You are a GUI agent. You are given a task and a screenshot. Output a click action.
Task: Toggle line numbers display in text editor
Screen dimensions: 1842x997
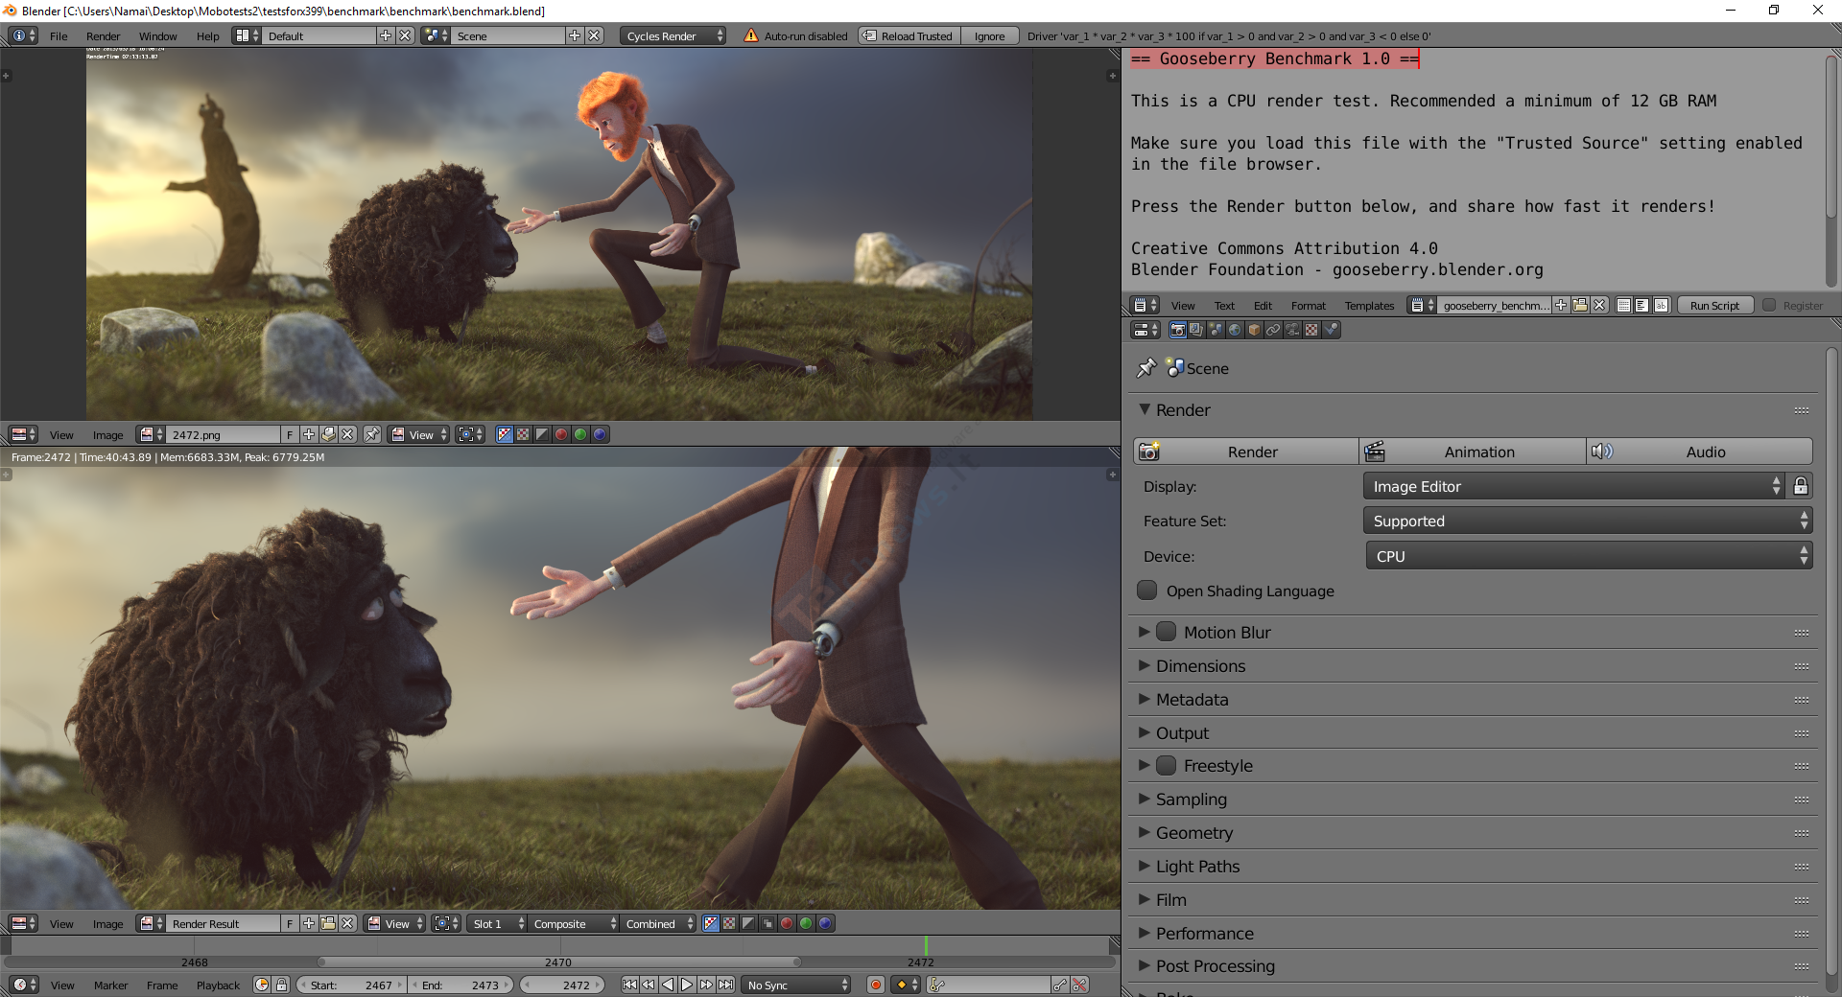1623,305
